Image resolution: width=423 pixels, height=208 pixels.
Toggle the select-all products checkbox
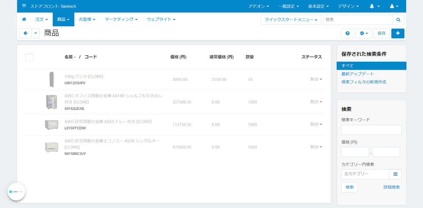pyautogui.click(x=30, y=57)
